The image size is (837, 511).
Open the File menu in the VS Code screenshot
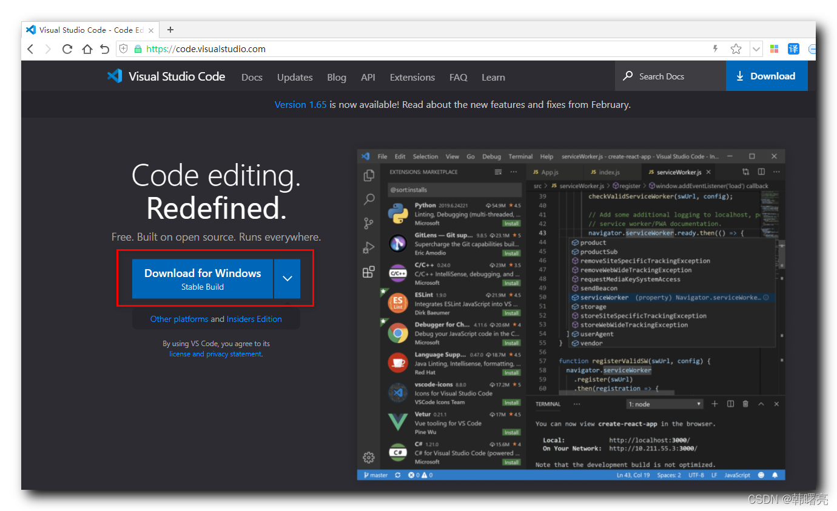382,156
